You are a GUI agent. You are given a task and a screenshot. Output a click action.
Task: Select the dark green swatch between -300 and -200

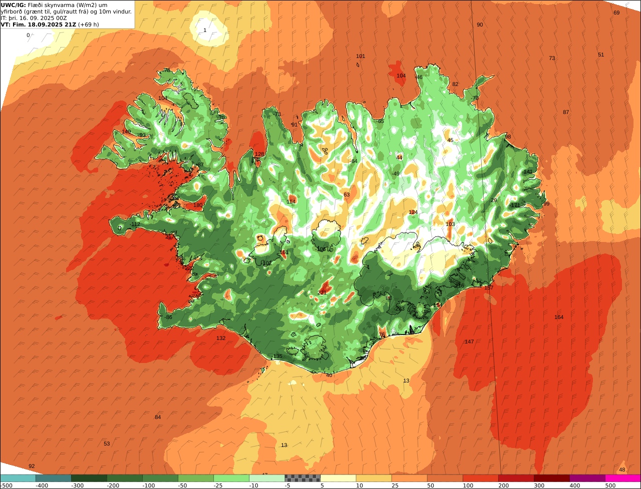[x=89, y=478]
